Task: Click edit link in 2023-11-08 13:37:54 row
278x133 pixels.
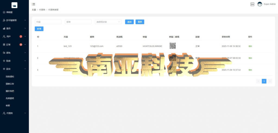Action: pyautogui.click(x=250, y=70)
